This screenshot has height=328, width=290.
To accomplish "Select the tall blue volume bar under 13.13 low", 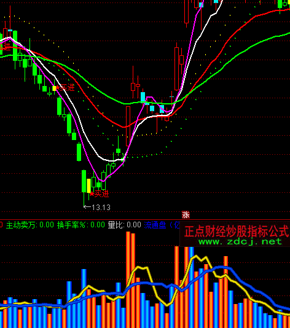I will tap(84, 299).
